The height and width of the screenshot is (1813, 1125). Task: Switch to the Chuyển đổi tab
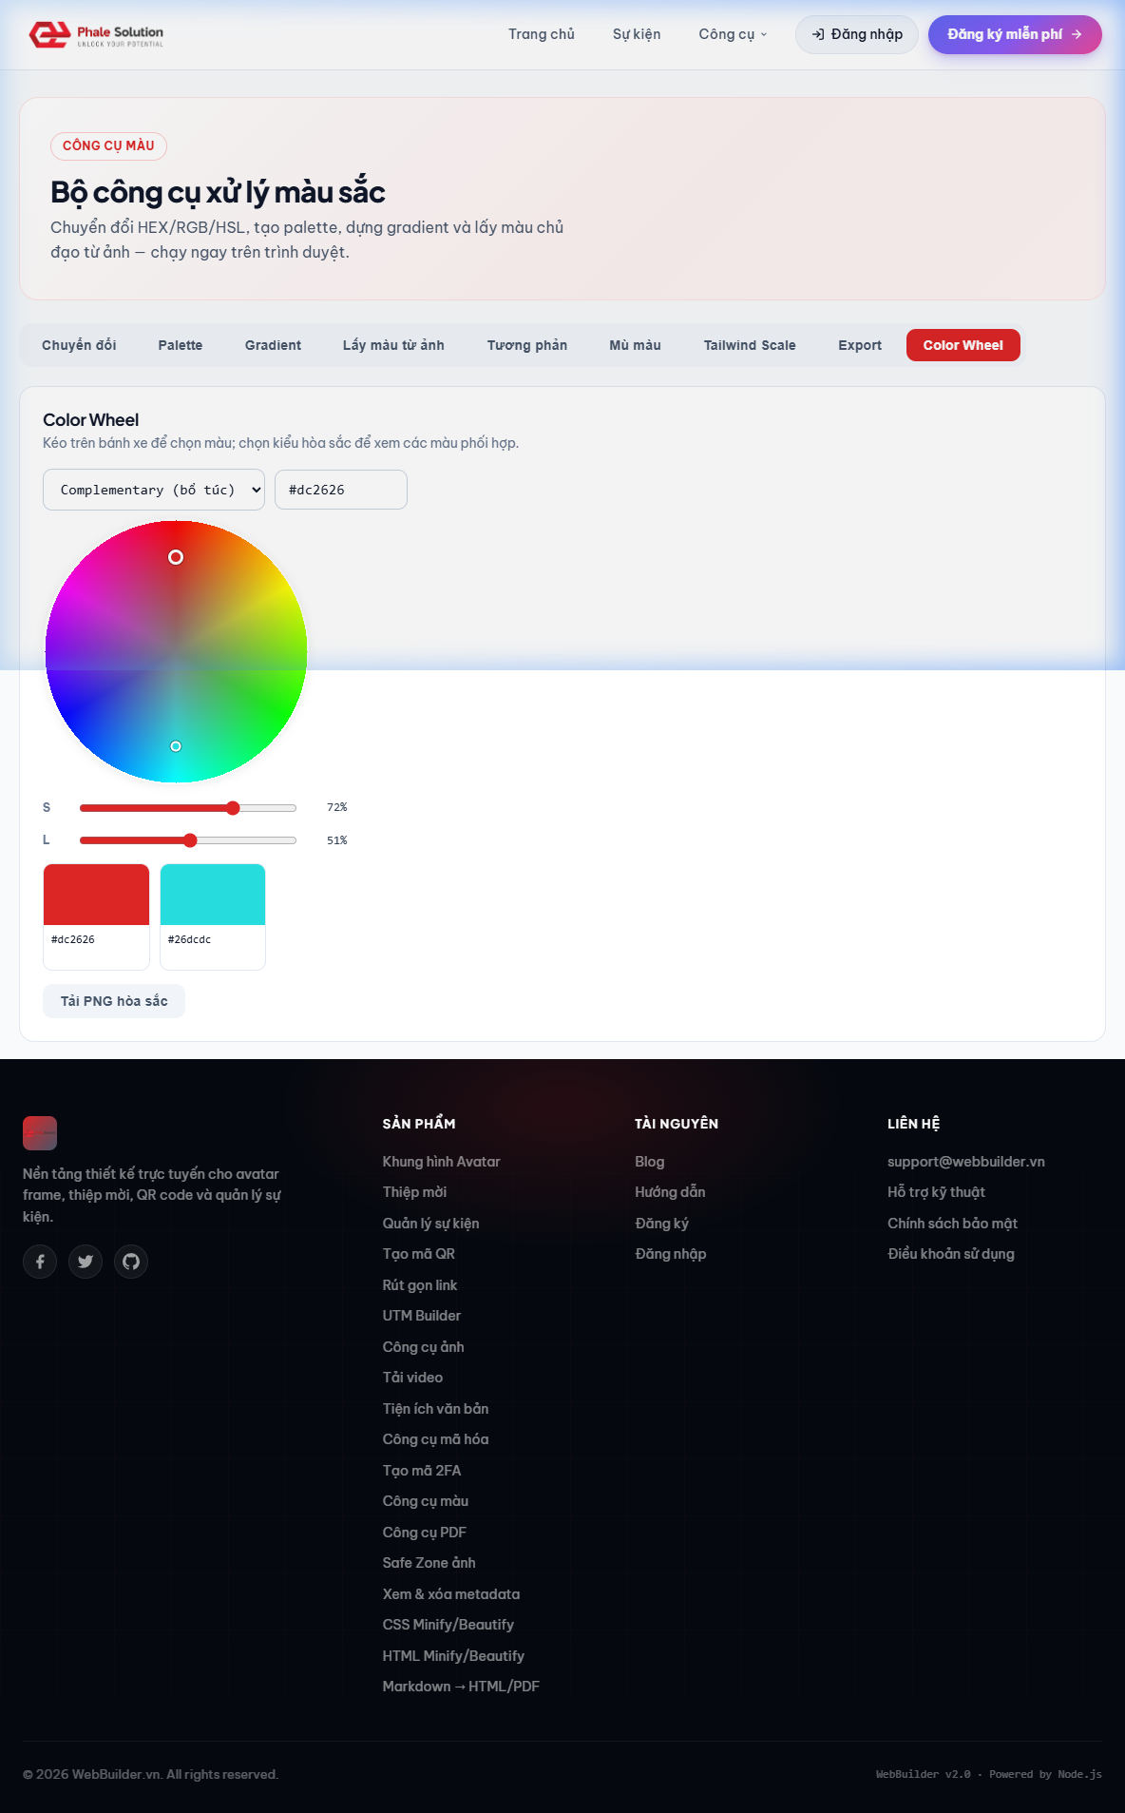click(79, 345)
